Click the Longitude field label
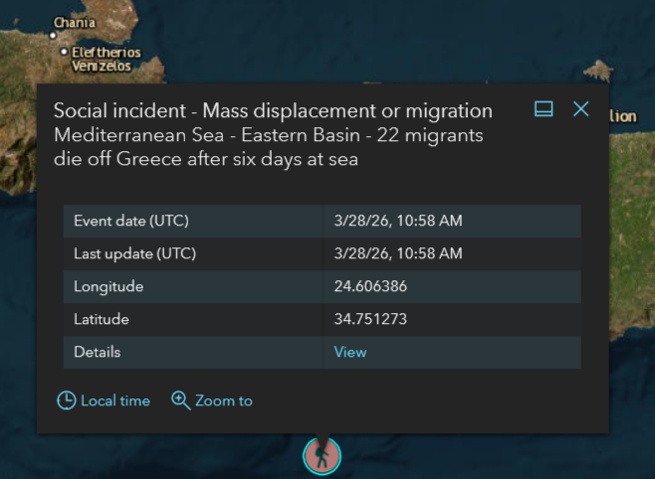 tap(109, 286)
